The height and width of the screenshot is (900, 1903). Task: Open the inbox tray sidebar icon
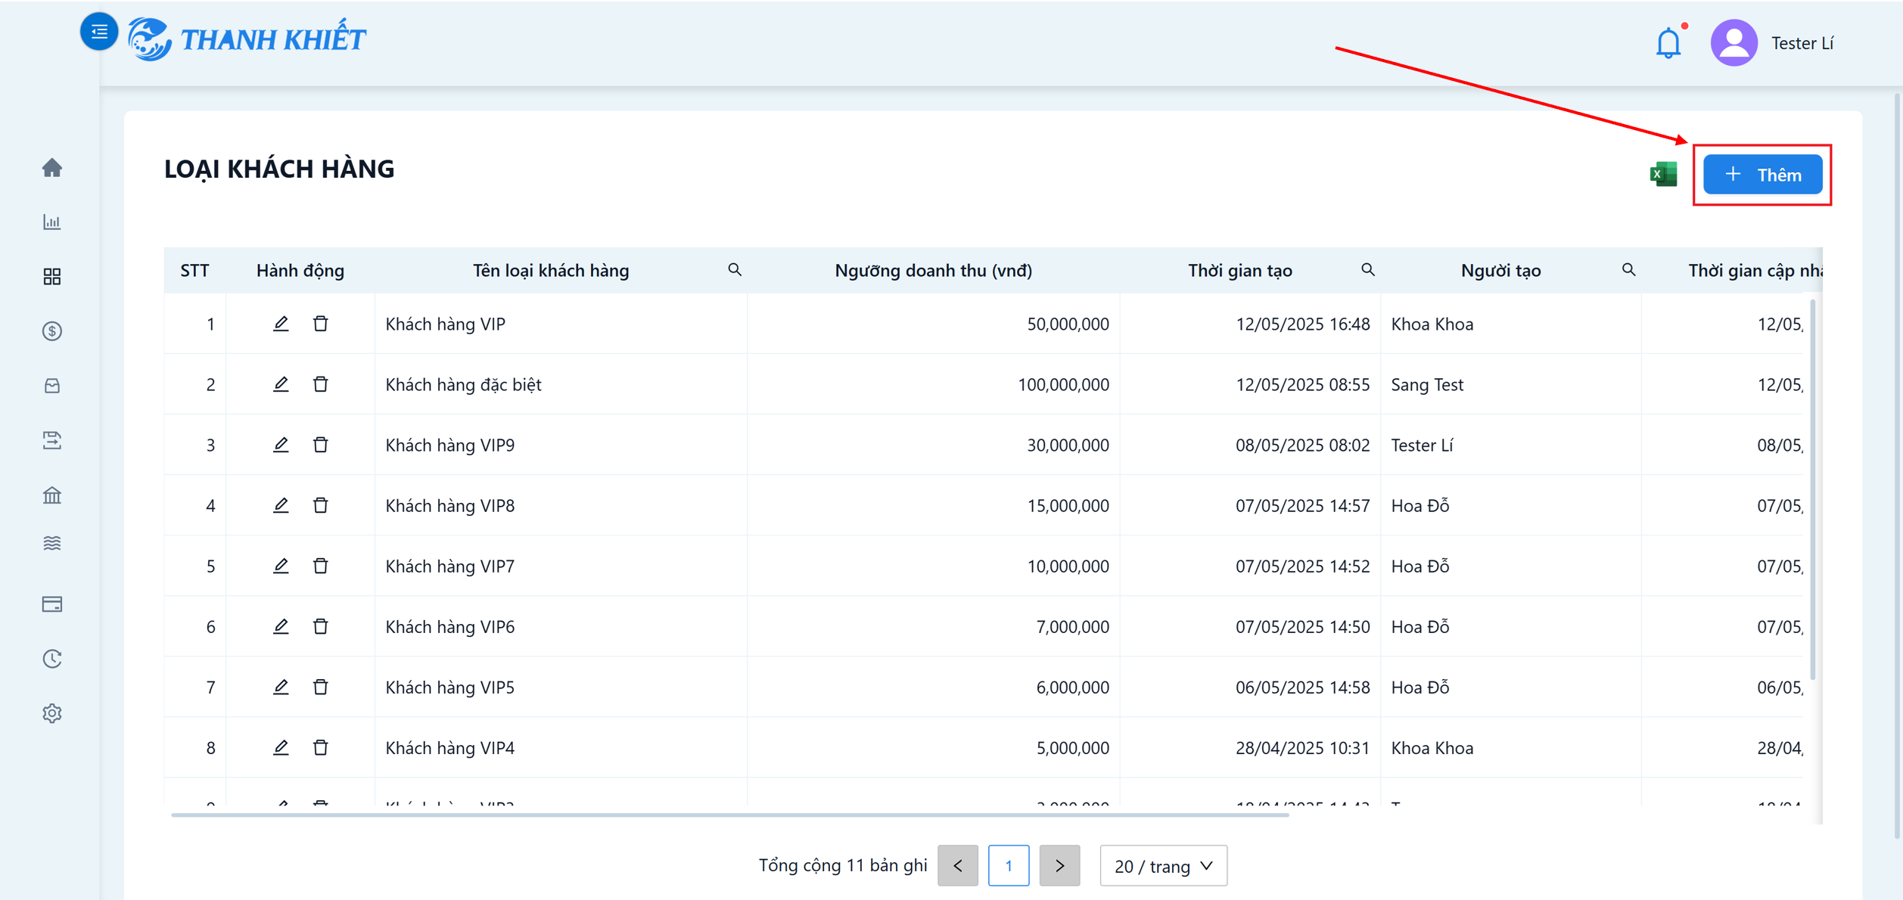52,386
